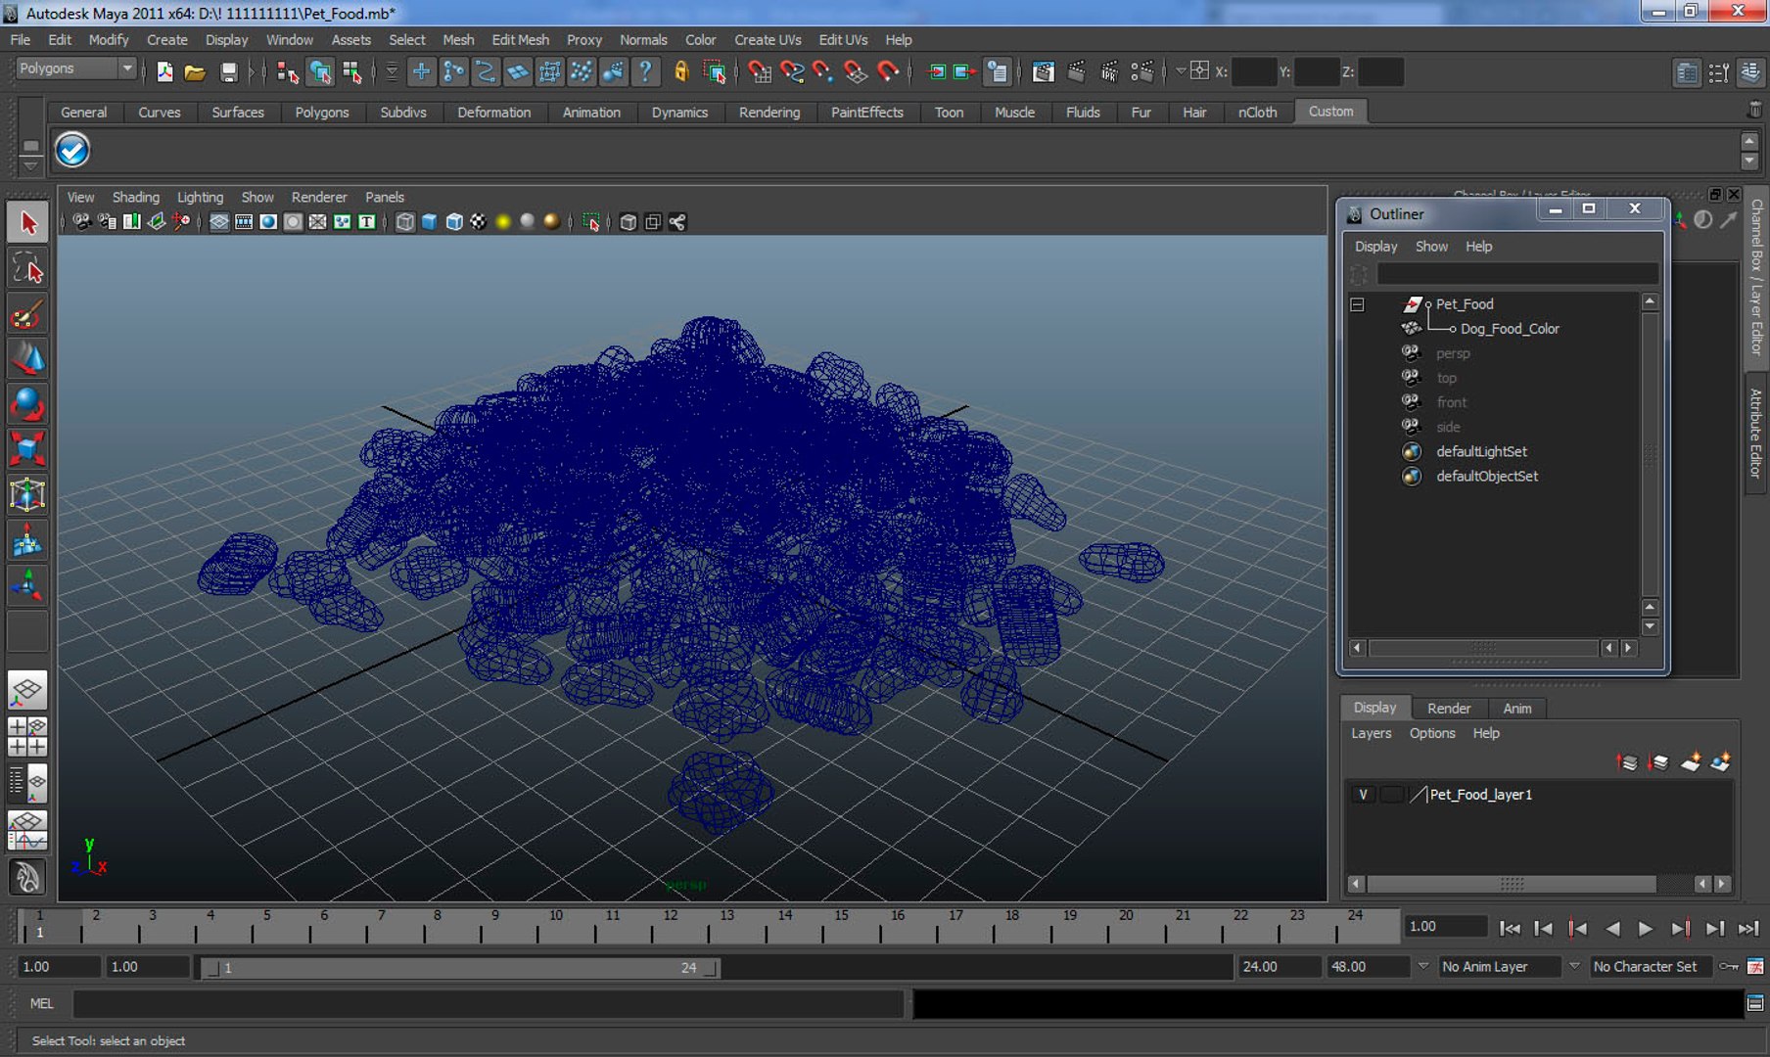This screenshot has height=1057, width=1770.
Task: Select the Soft Modification tool
Action: pos(27,540)
